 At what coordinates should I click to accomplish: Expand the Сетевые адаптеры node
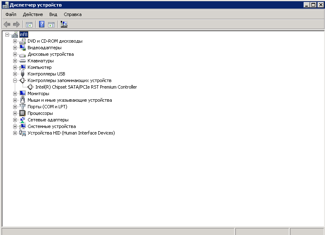click(15, 120)
